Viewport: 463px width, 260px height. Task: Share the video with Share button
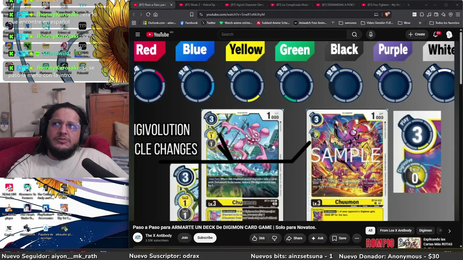tap(294, 238)
